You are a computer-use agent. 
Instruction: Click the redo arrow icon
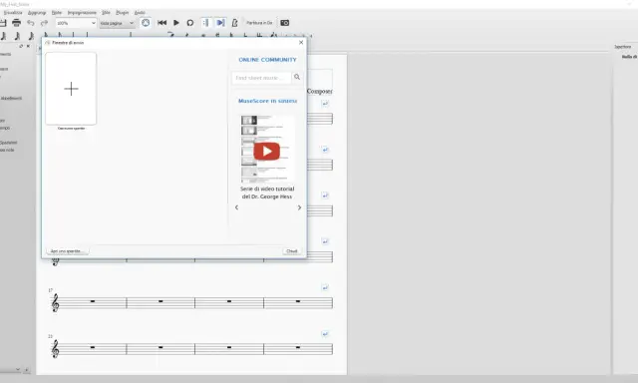tap(44, 23)
